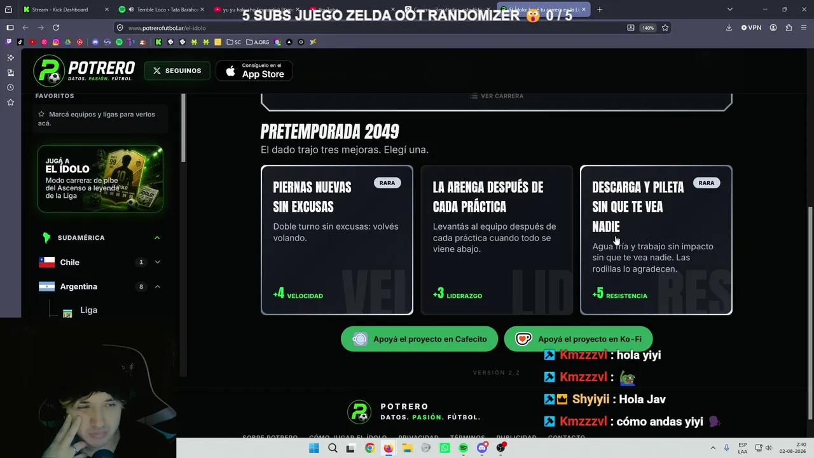This screenshot has height=458, width=814.
Task: Click the microphone icon in system tray
Action: click(726, 448)
